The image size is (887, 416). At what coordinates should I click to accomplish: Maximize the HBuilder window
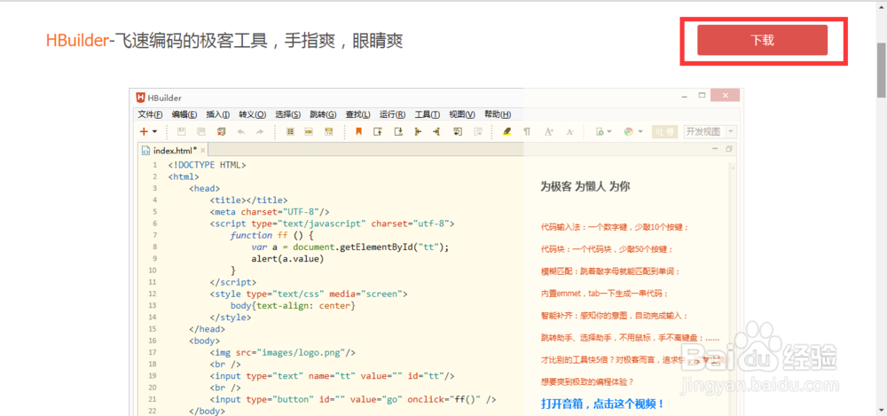click(x=702, y=95)
